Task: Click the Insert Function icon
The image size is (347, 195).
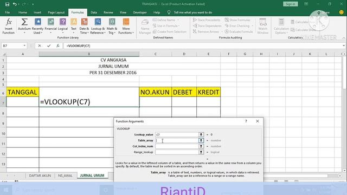Action: coord(9,27)
